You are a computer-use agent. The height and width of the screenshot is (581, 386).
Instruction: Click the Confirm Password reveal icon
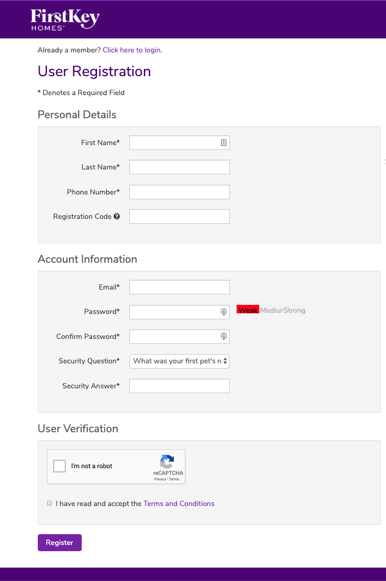(223, 337)
